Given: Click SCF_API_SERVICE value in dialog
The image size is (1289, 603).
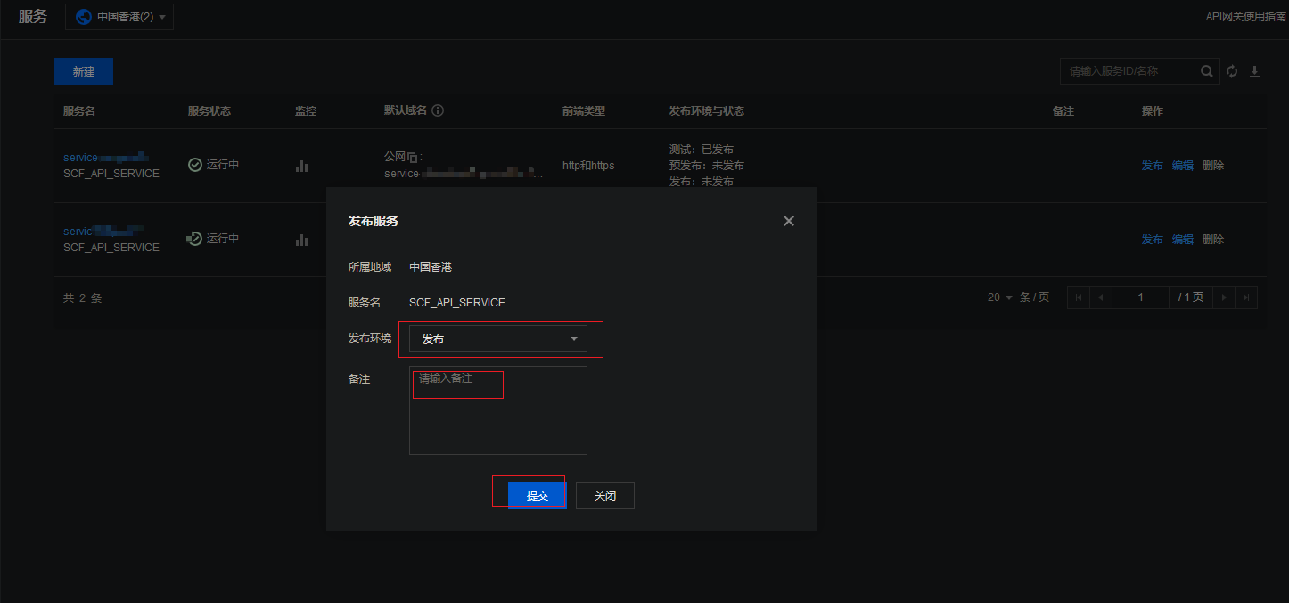Looking at the screenshot, I should pyautogui.click(x=457, y=303).
